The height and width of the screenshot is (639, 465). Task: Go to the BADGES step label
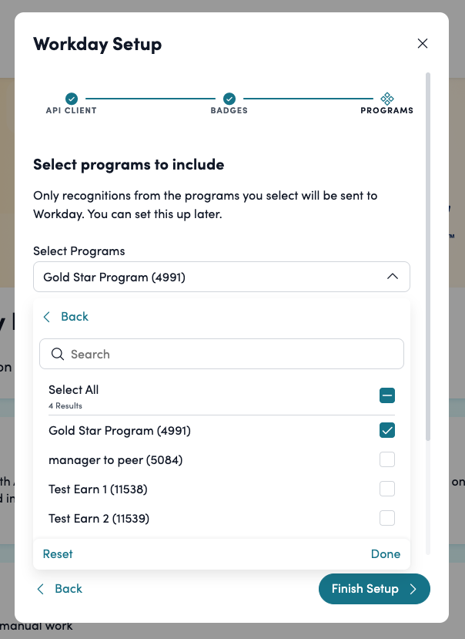pyautogui.click(x=229, y=111)
